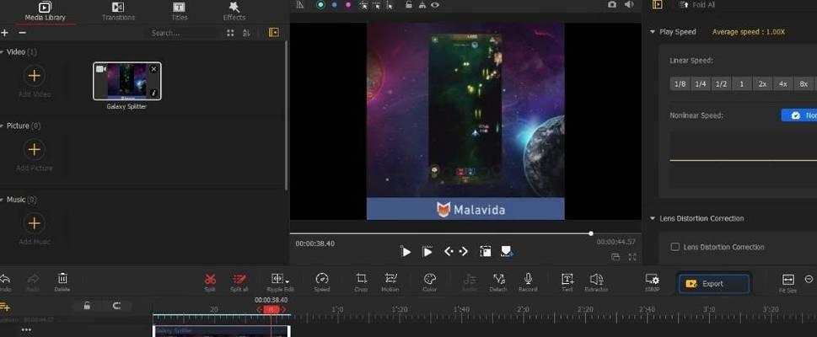Click the minus icon in the media library toolbar

coord(22,33)
